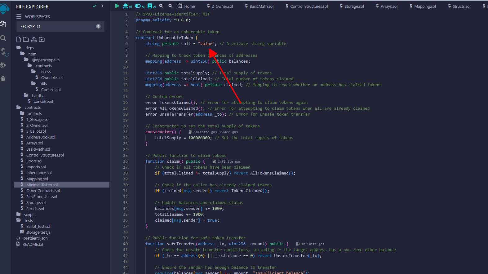Click the green checkmark in File Explorer header
Image resolution: width=488 pixels, height=274 pixels.
pos(94,6)
